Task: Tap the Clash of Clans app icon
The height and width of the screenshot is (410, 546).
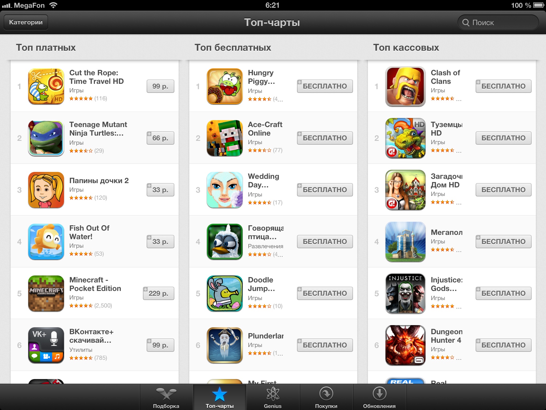Action: point(405,86)
